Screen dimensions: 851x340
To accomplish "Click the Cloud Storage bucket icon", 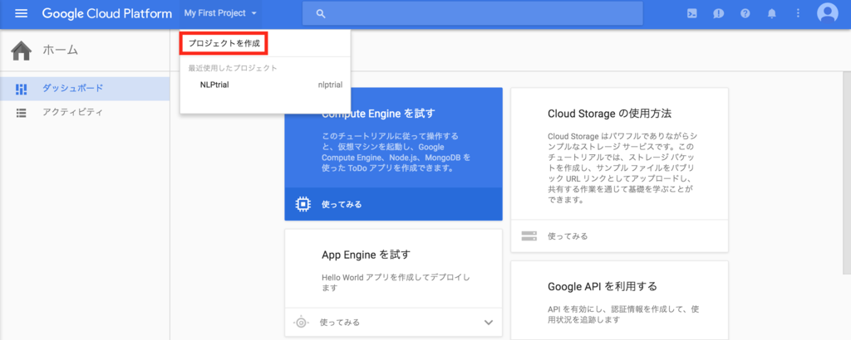I will (x=529, y=236).
